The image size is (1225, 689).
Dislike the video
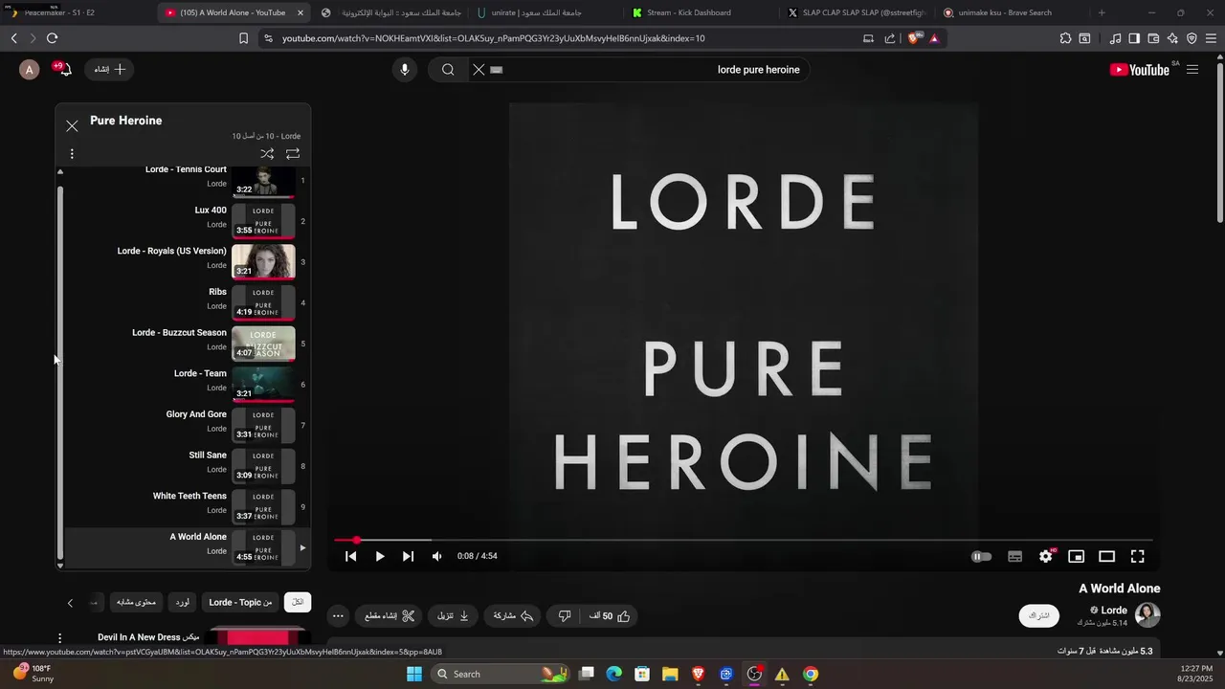coord(565,616)
